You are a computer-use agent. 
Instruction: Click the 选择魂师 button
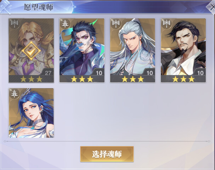(107, 154)
